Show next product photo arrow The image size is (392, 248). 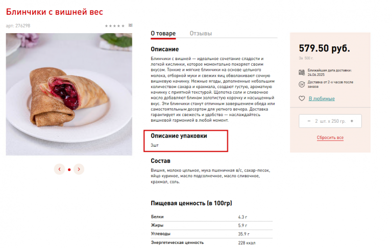tap(79, 169)
